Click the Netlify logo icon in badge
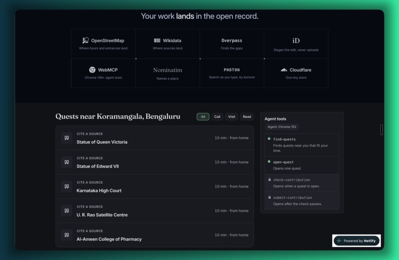Screen dimensions: 399x260 [x=339, y=241]
